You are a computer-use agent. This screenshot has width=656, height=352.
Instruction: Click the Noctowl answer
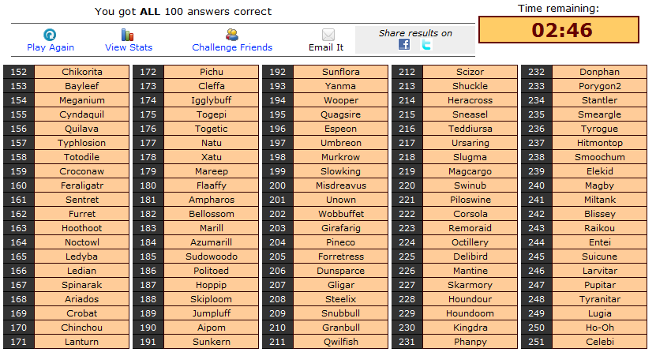[x=81, y=242]
